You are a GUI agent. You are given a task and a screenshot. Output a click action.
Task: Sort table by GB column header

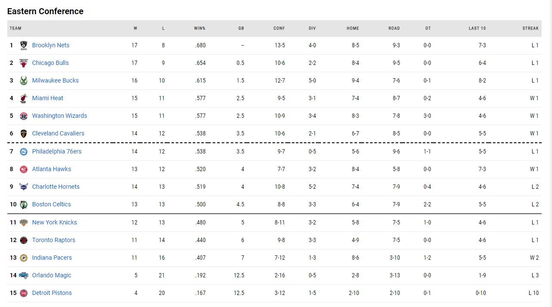click(x=241, y=28)
